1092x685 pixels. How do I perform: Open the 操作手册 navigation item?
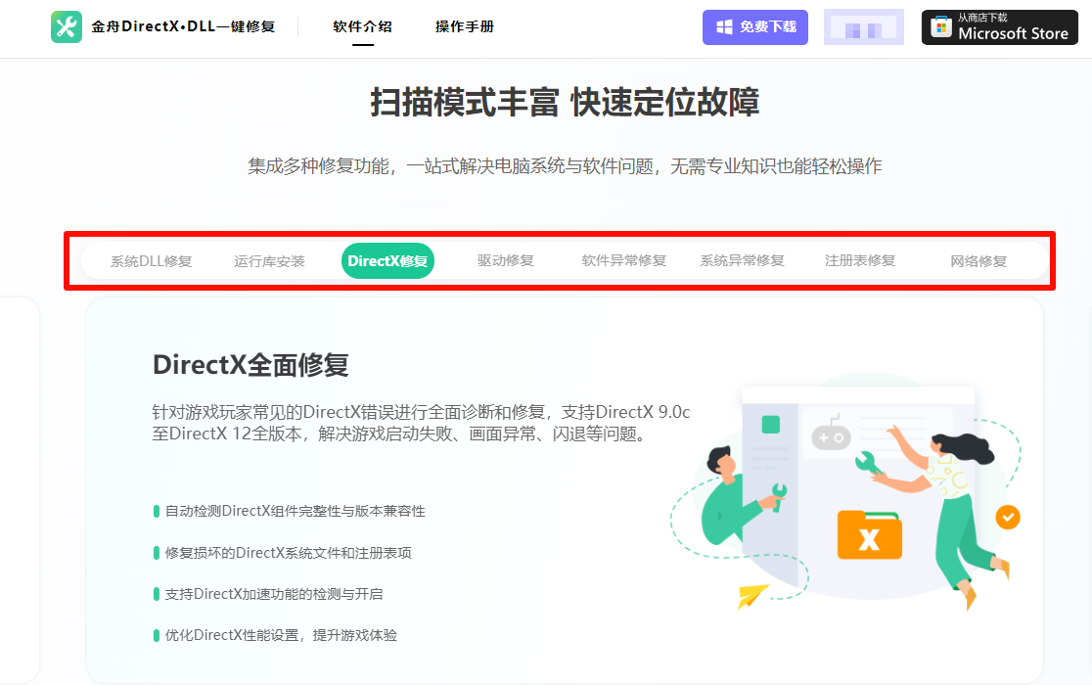point(465,26)
